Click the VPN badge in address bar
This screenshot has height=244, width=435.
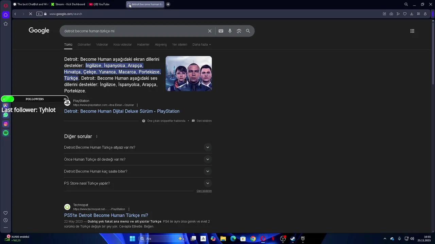[39, 14]
